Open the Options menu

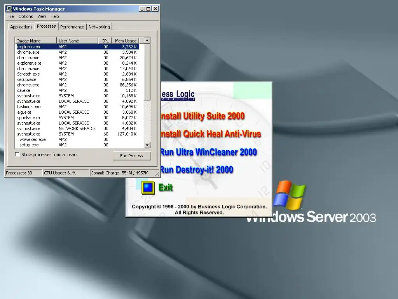coord(25,16)
